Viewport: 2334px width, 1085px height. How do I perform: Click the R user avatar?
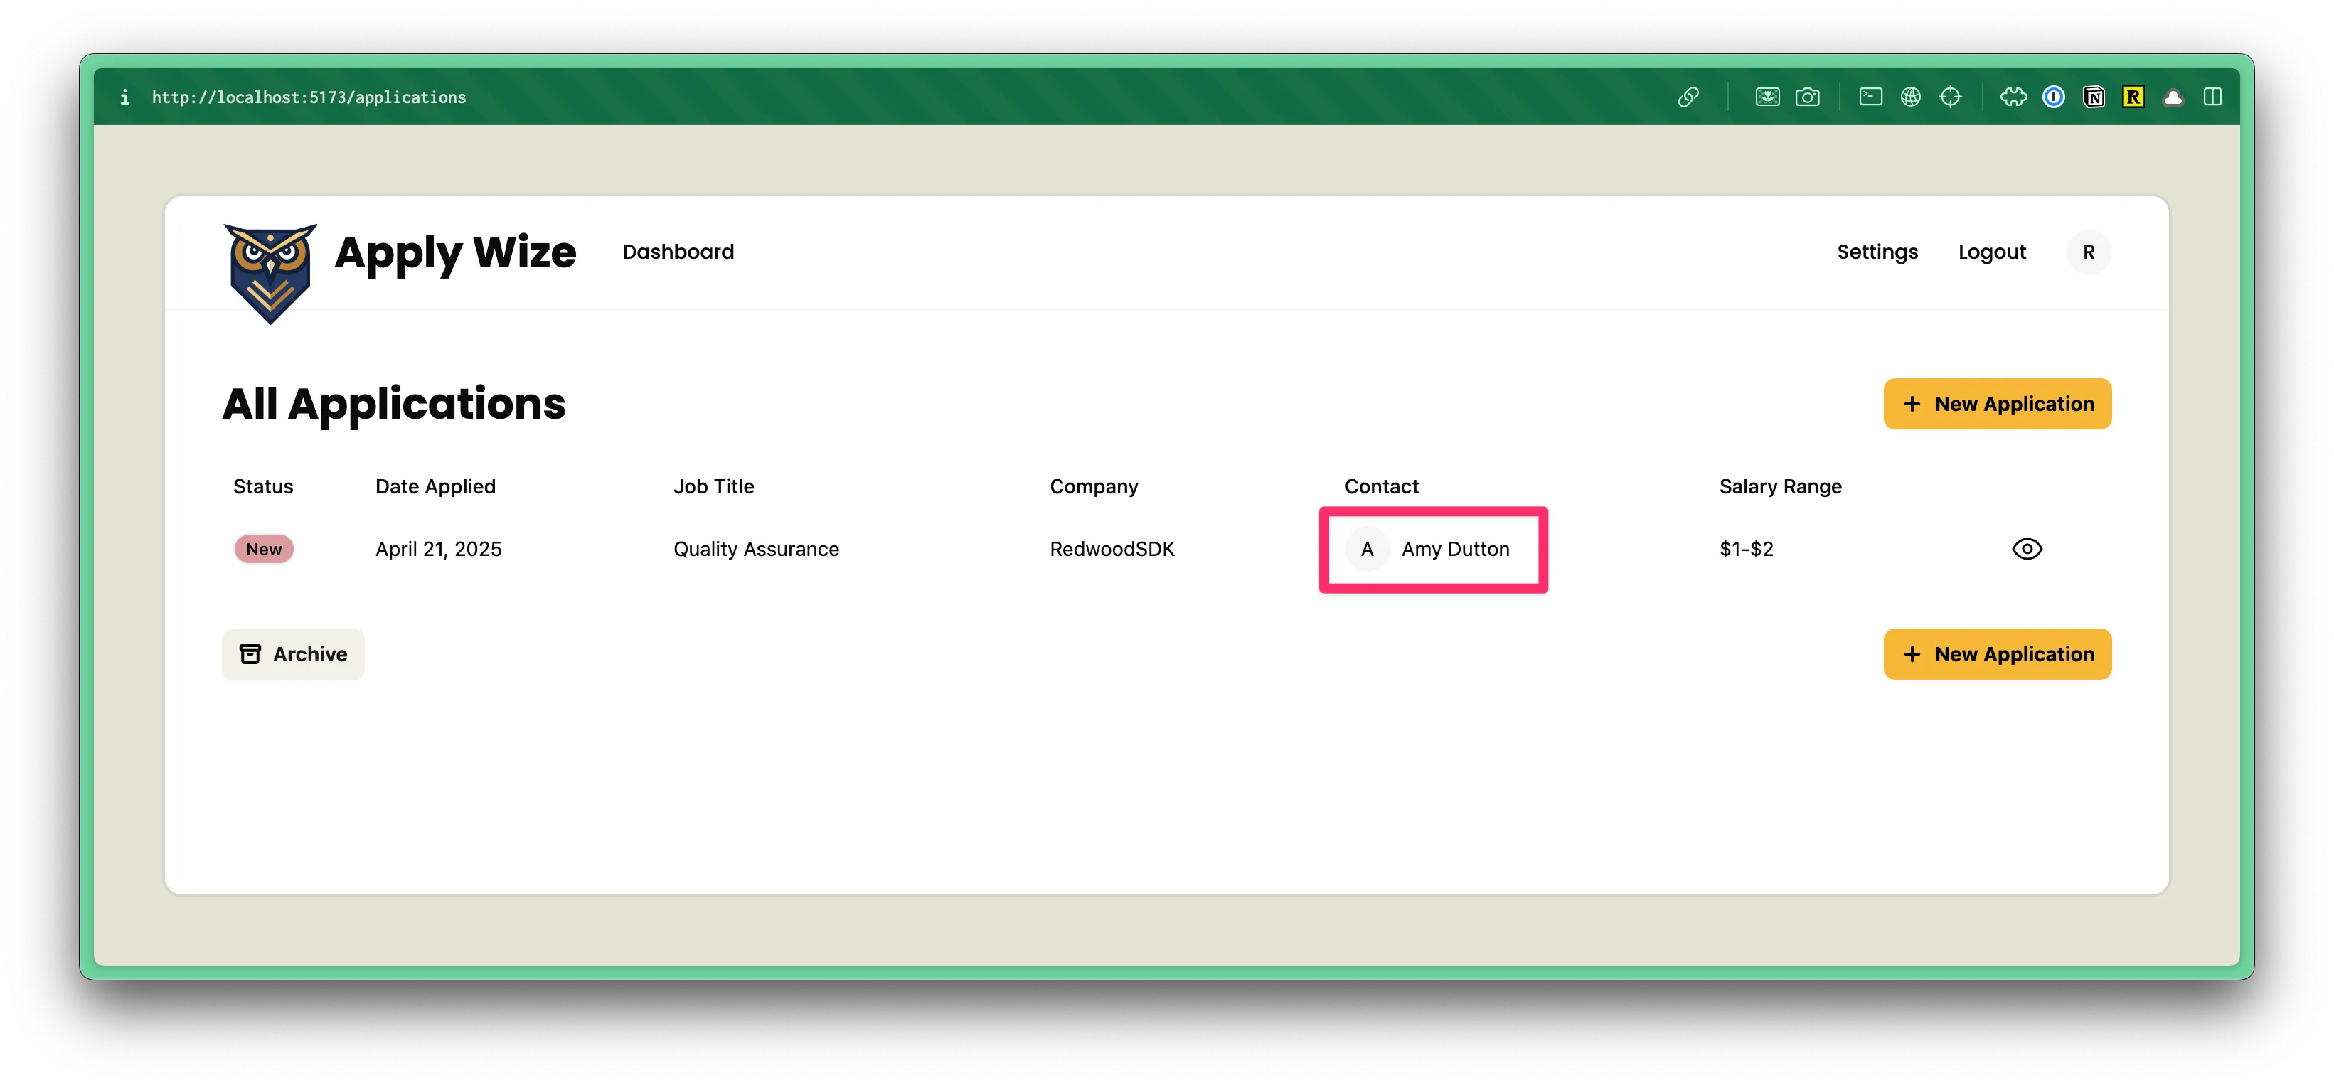click(2089, 252)
